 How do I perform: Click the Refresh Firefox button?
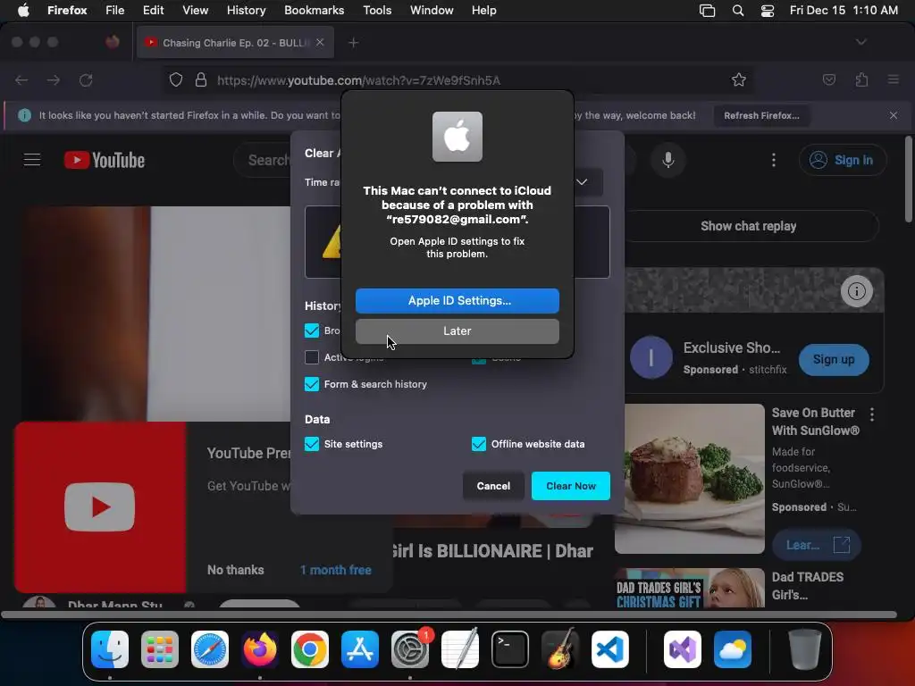click(761, 115)
